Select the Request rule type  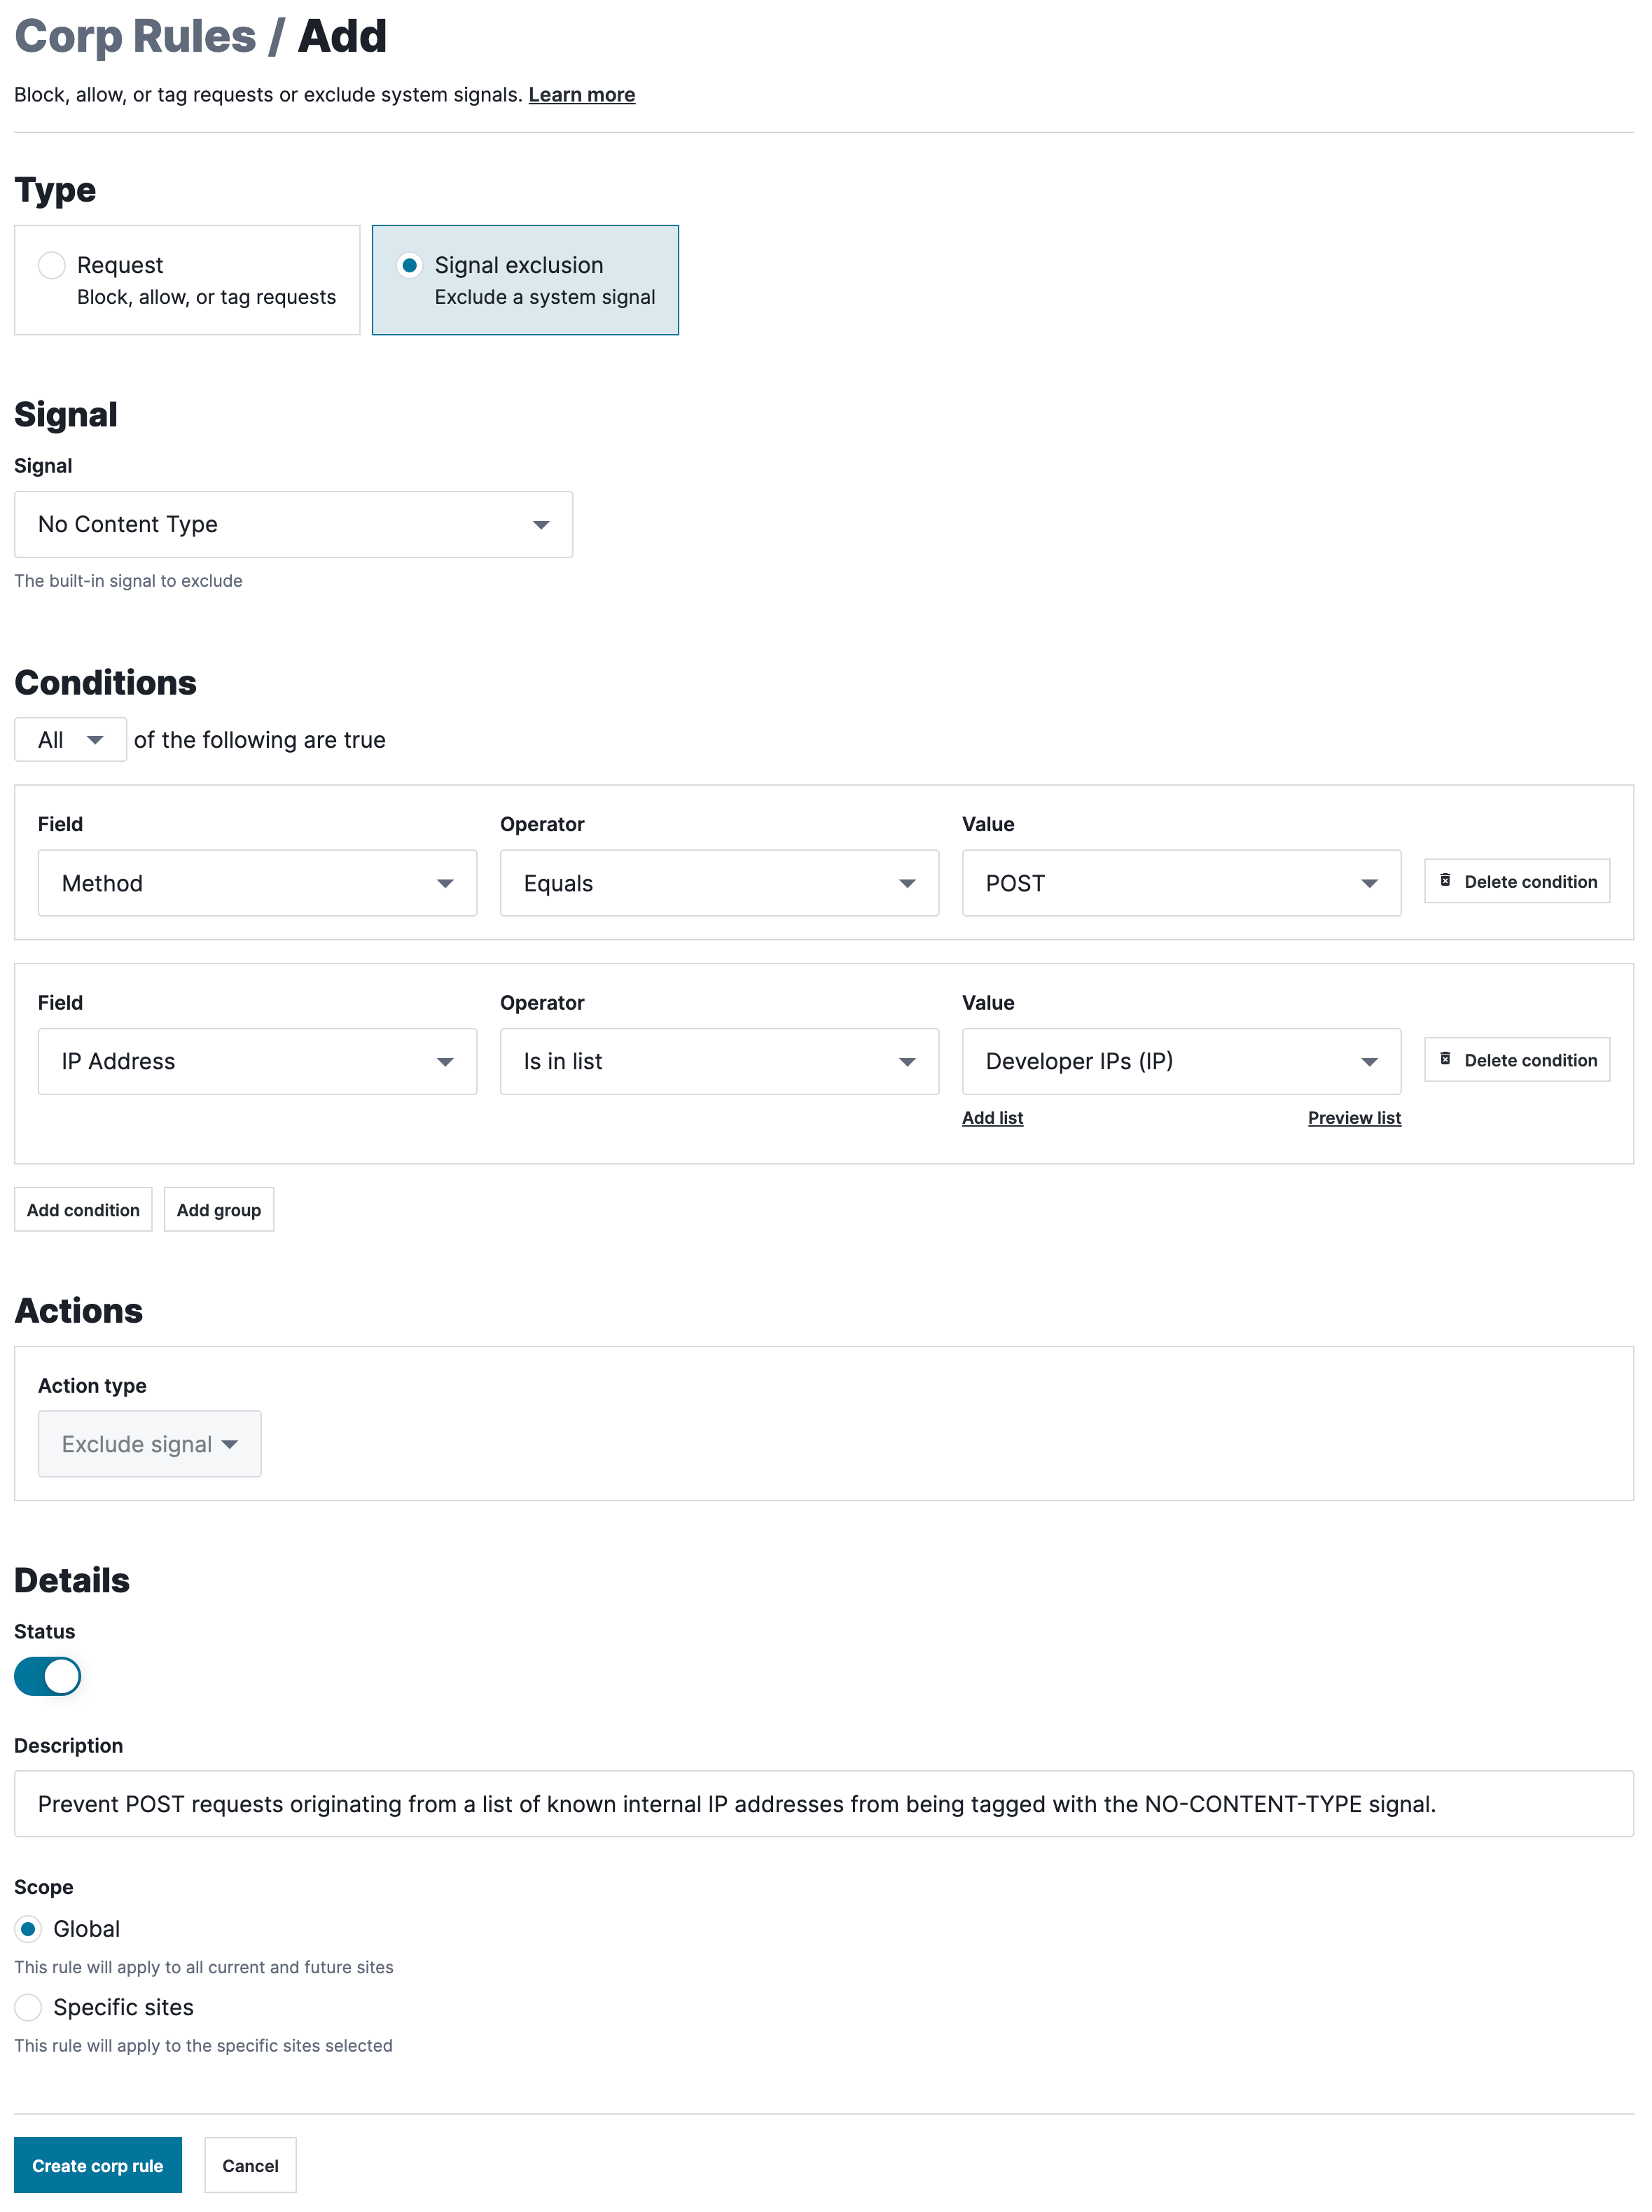(51, 265)
